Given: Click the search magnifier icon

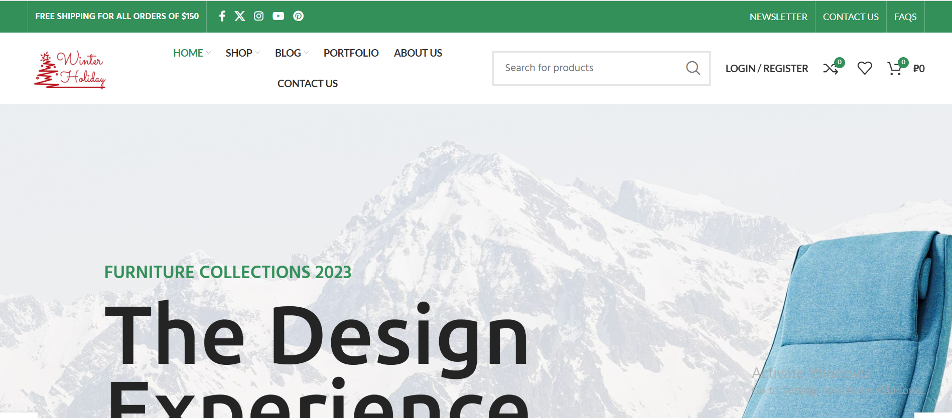Looking at the screenshot, I should pos(693,68).
